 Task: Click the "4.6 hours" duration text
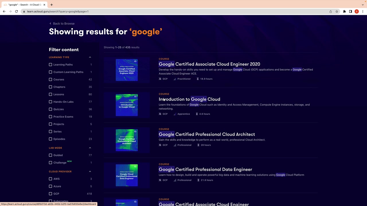[205, 114]
